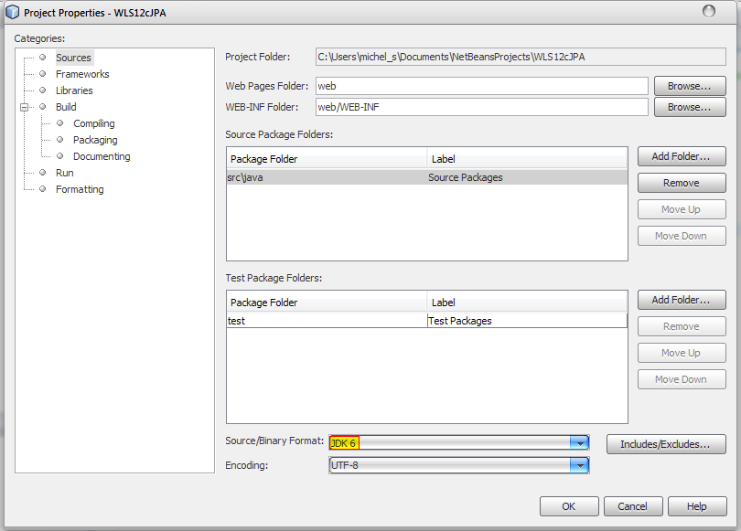Open the Packaging settings
Screen dimensions: 741x531
[x=95, y=140]
